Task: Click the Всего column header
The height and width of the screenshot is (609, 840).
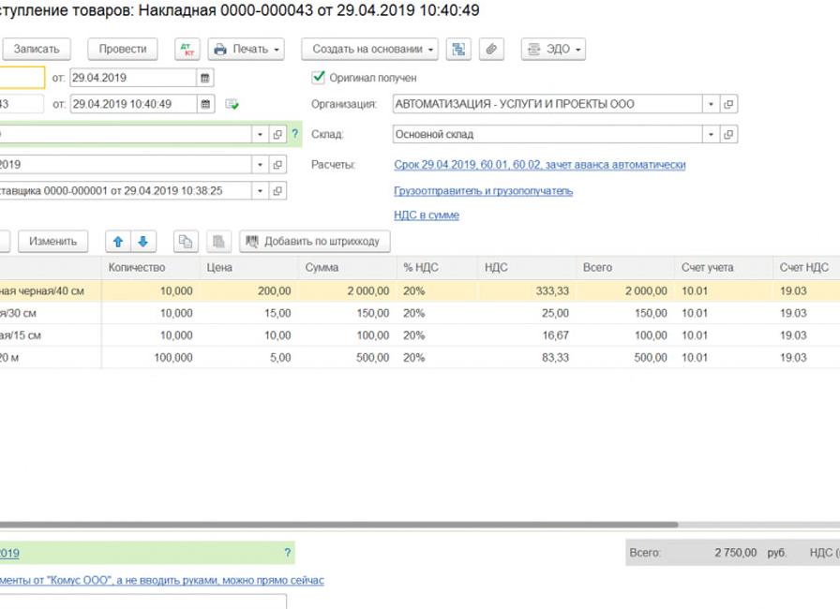Action: point(625,268)
